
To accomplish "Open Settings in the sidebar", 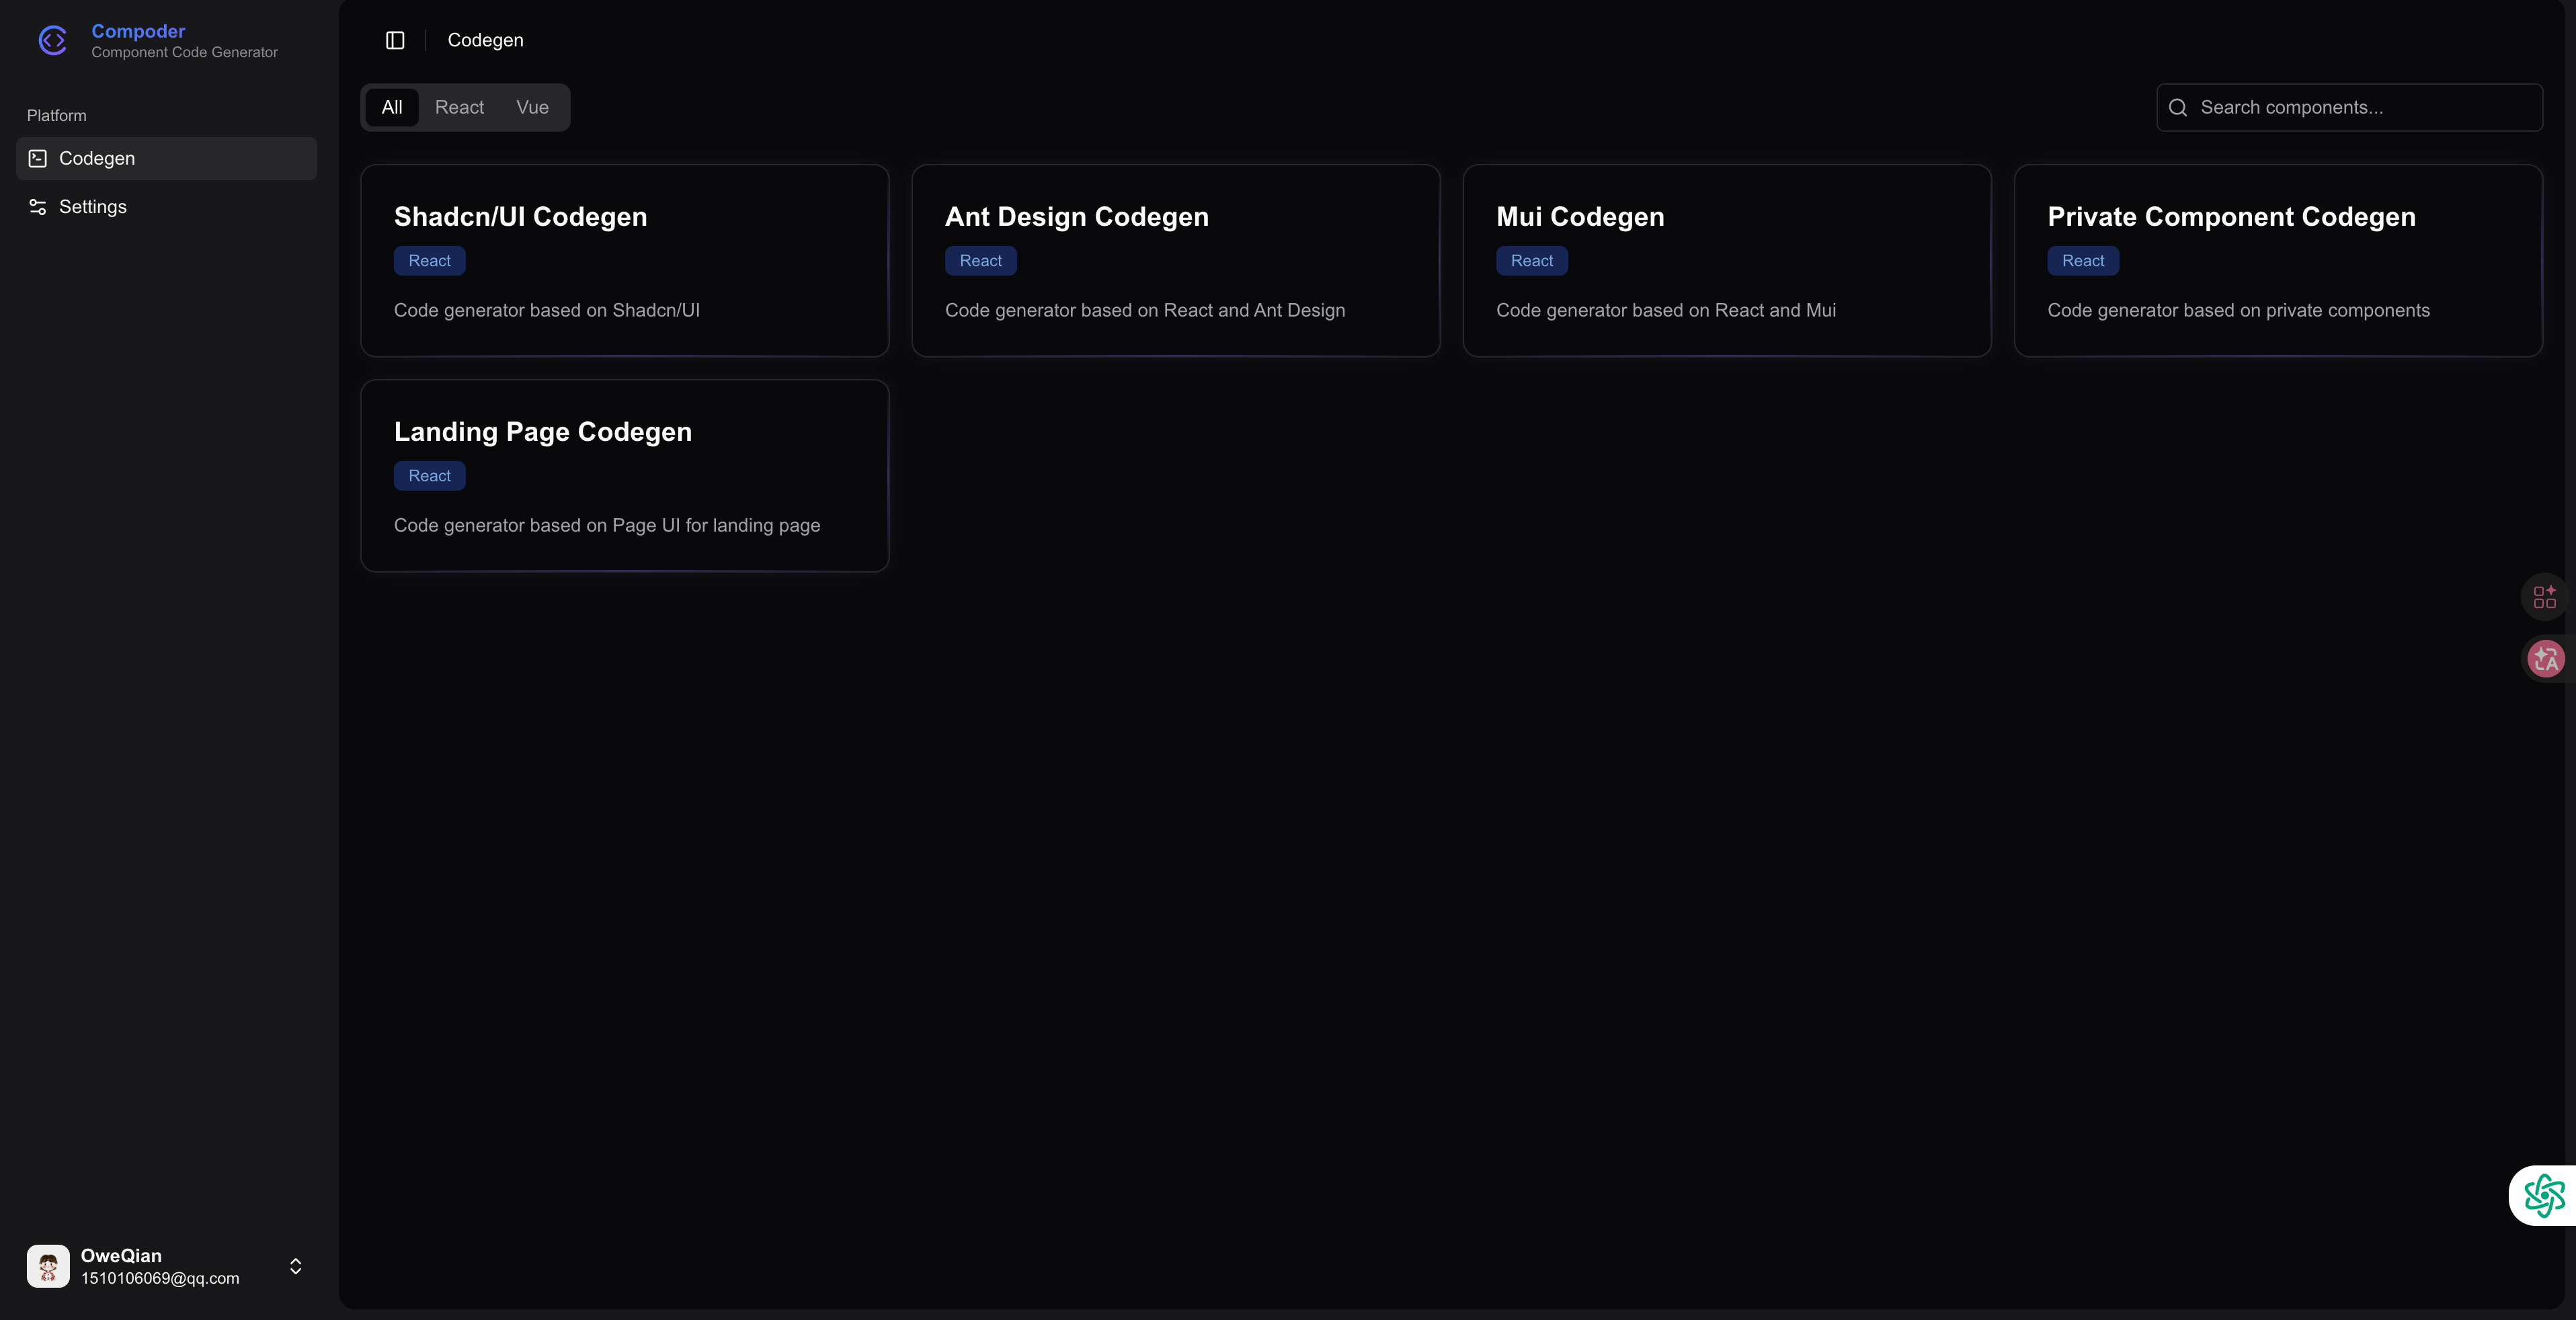I will pyautogui.click(x=93, y=207).
